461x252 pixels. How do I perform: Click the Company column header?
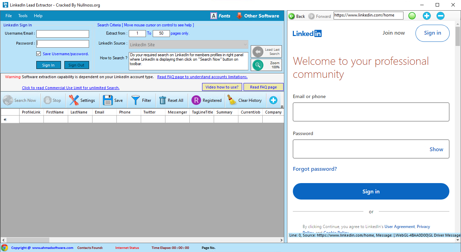[x=273, y=112]
